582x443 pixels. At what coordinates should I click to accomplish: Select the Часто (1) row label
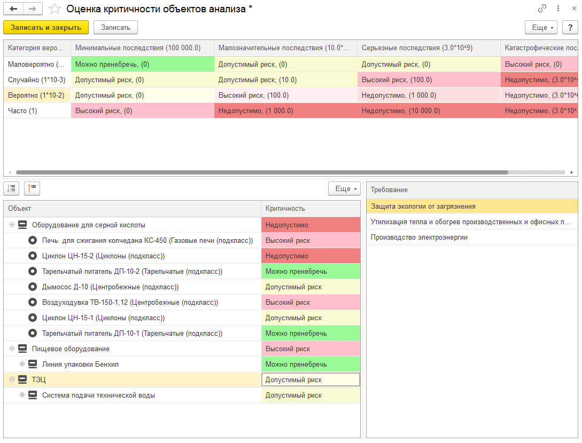tap(37, 111)
